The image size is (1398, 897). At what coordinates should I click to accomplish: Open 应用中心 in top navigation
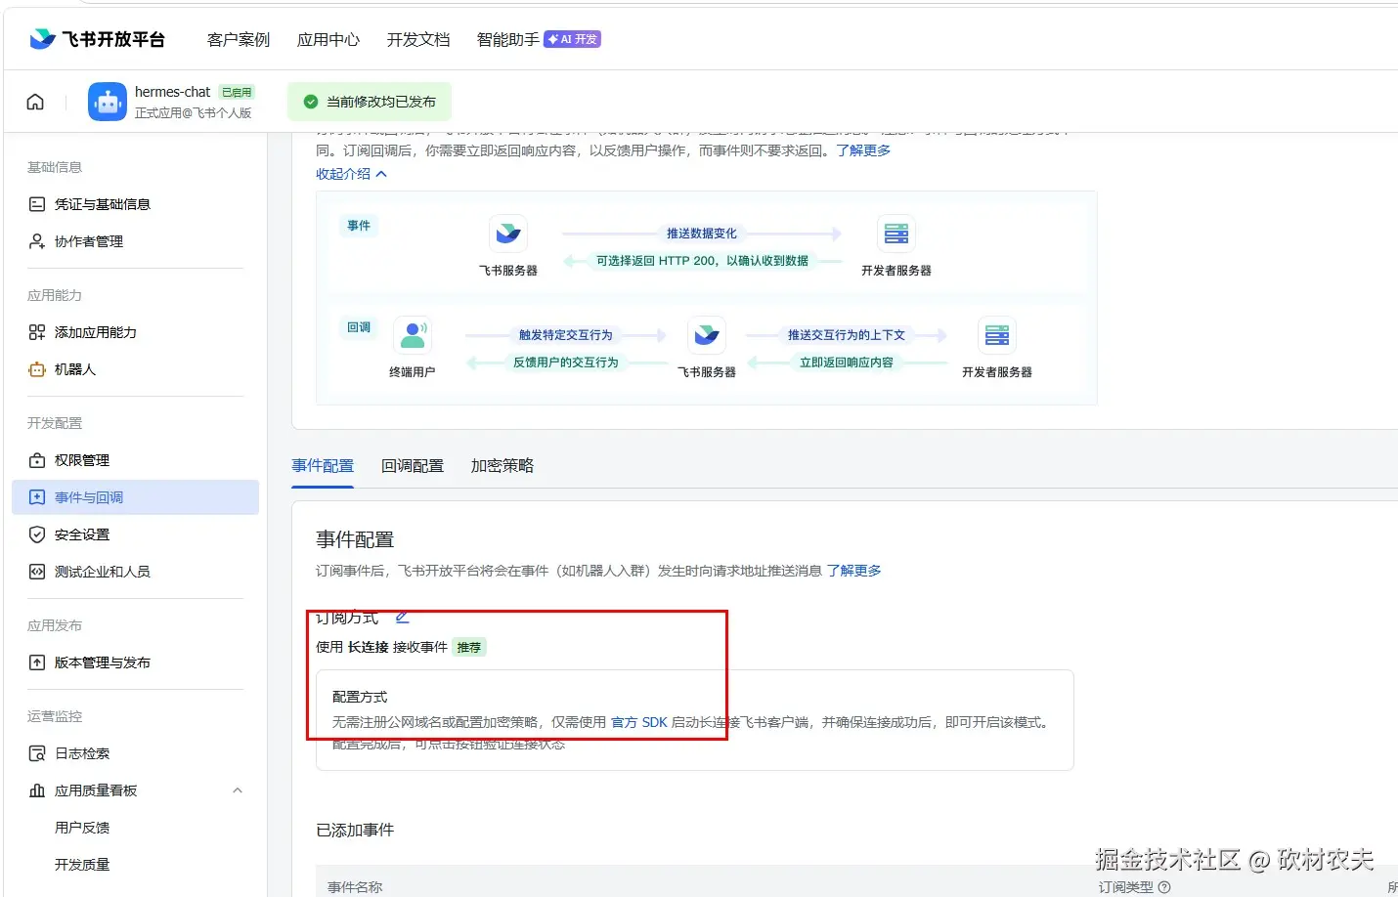point(328,40)
